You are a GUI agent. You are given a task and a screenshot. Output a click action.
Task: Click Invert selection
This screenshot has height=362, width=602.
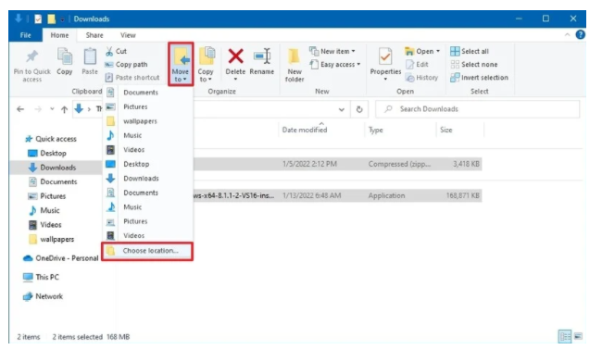tap(479, 78)
